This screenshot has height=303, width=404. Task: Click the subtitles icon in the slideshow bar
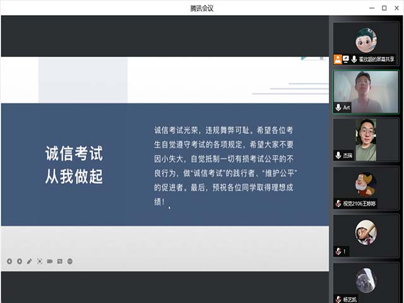click(x=60, y=261)
